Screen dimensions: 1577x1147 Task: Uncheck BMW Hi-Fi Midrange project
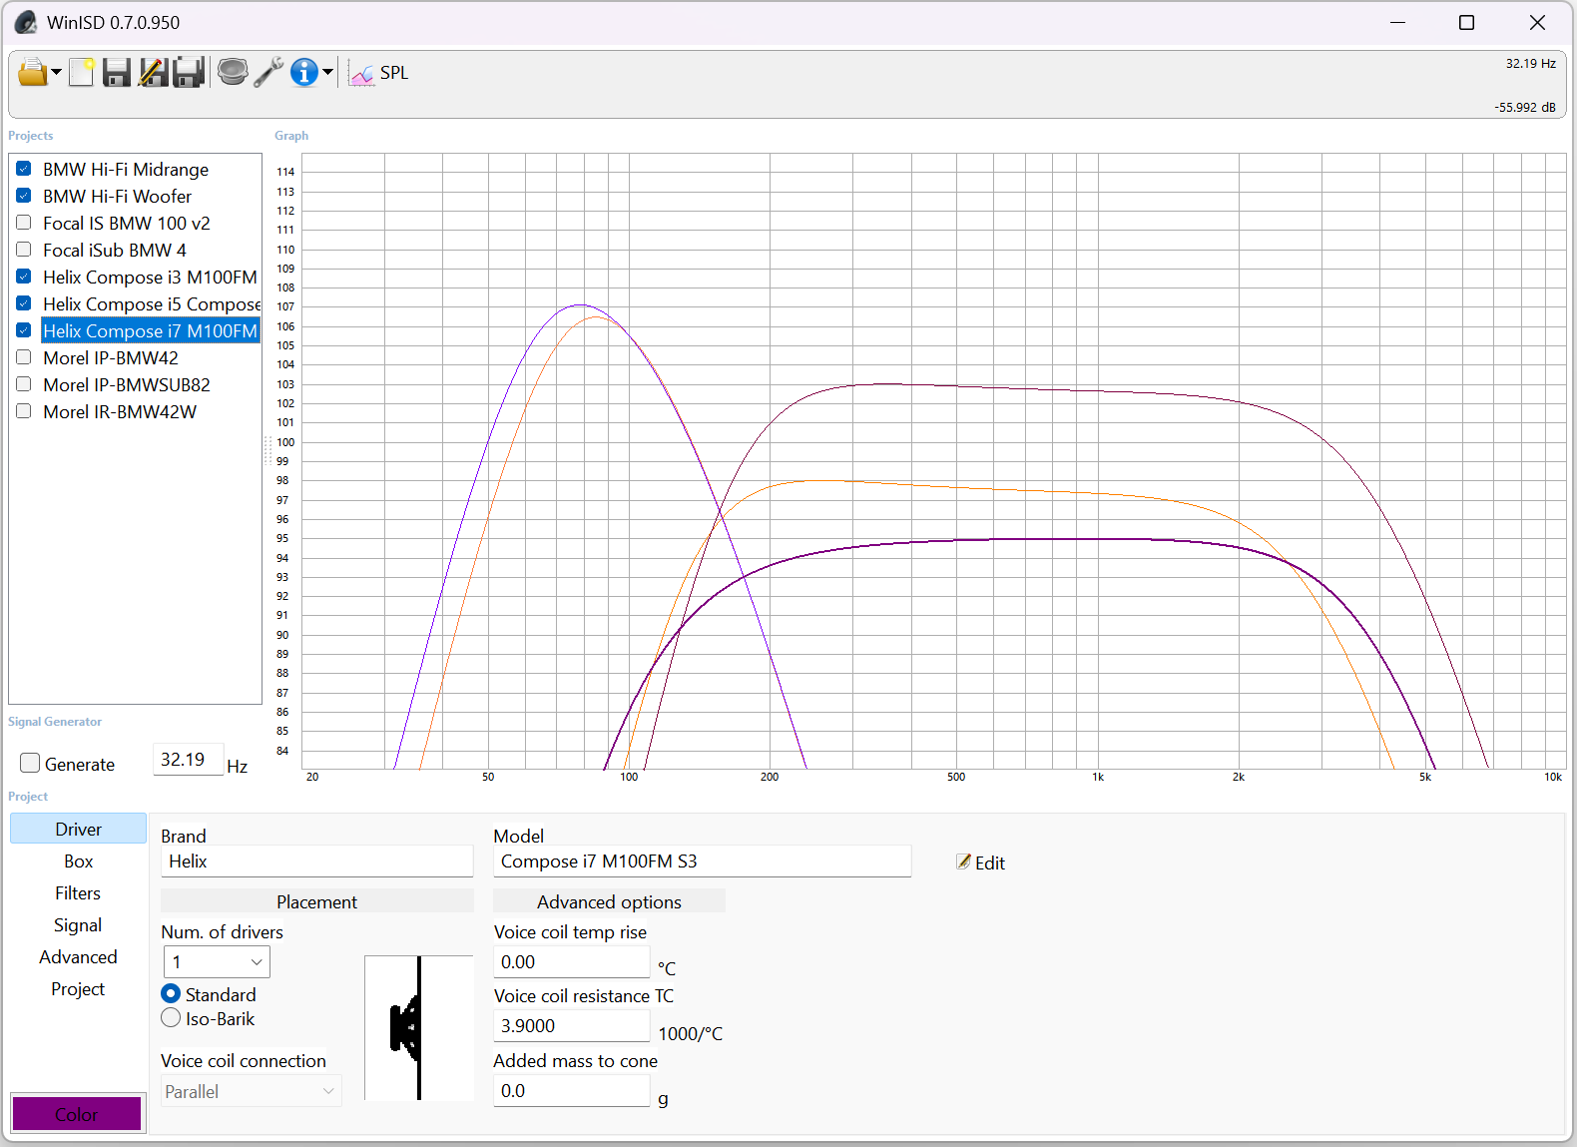pyautogui.click(x=24, y=169)
